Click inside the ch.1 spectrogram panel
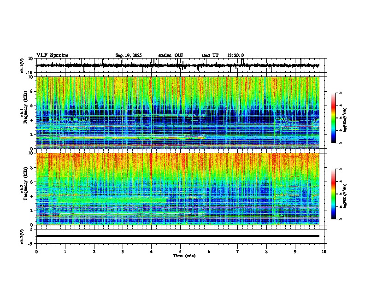Viewport: 365px width, 282px height. (x=178, y=112)
